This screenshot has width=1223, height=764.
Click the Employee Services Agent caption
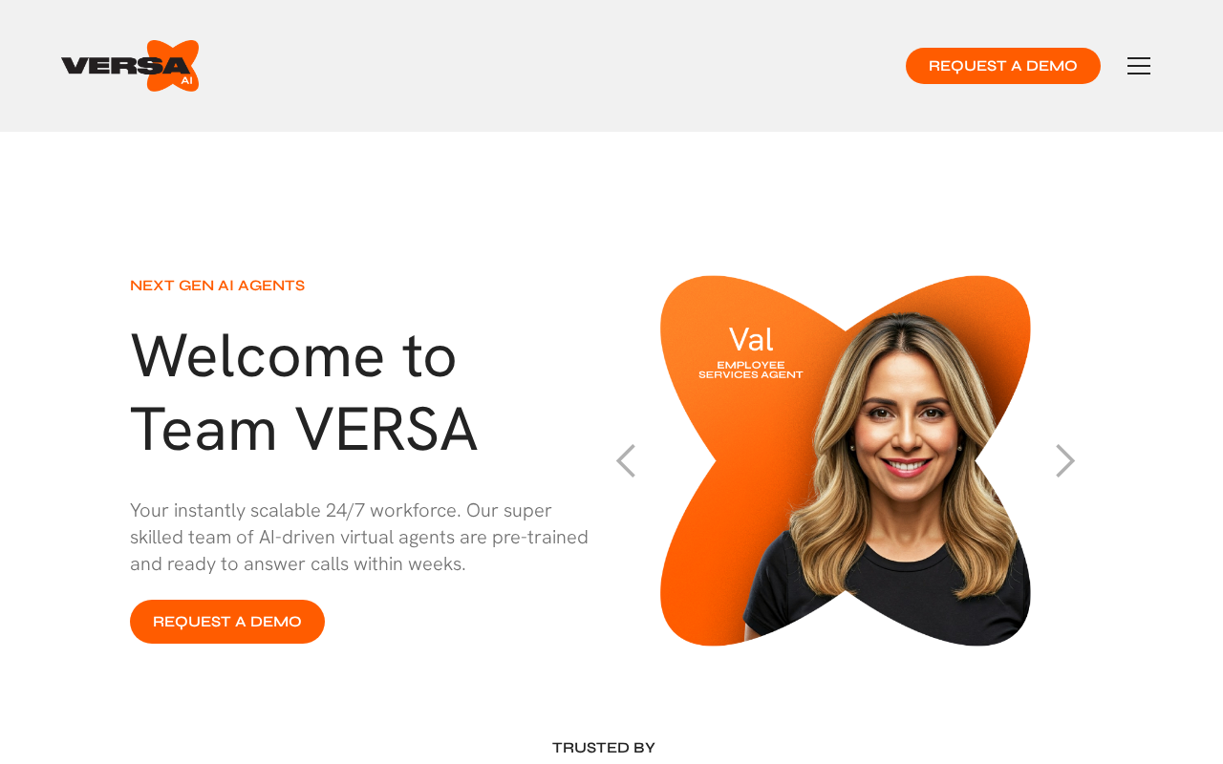(x=751, y=371)
